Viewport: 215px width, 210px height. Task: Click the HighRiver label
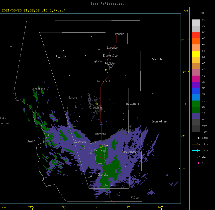pos(107,185)
